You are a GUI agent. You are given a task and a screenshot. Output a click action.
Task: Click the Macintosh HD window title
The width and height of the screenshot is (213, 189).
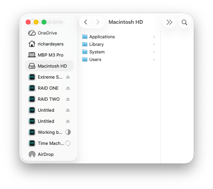click(x=126, y=22)
